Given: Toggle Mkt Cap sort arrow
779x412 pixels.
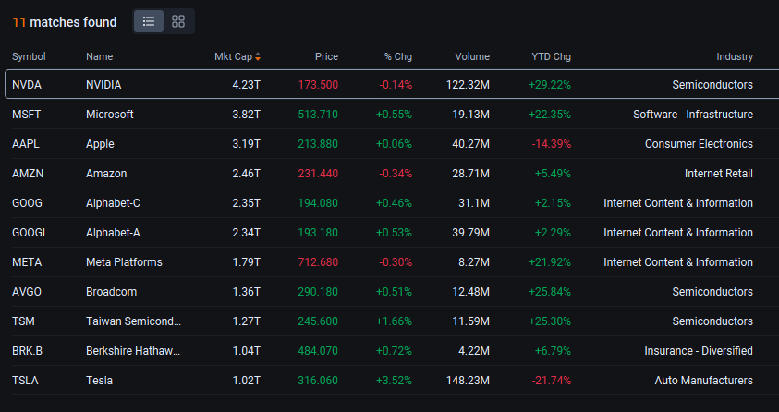Looking at the screenshot, I should [x=258, y=56].
